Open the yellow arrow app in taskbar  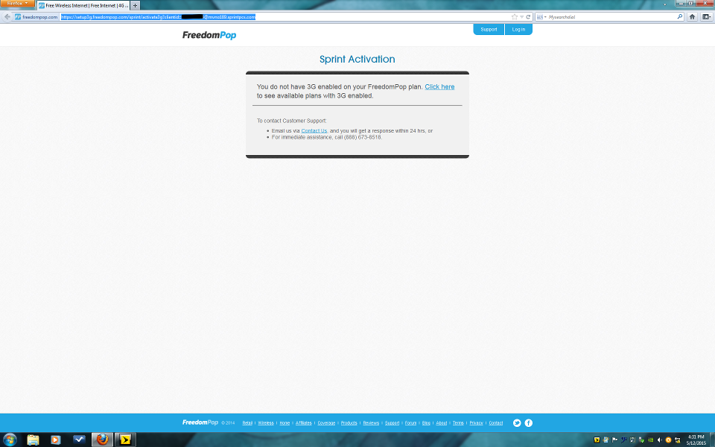coord(125,440)
